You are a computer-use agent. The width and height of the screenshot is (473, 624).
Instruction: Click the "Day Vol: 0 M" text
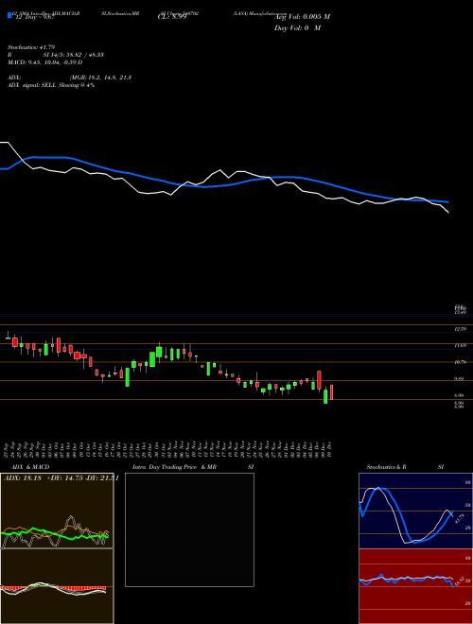(x=297, y=28)
